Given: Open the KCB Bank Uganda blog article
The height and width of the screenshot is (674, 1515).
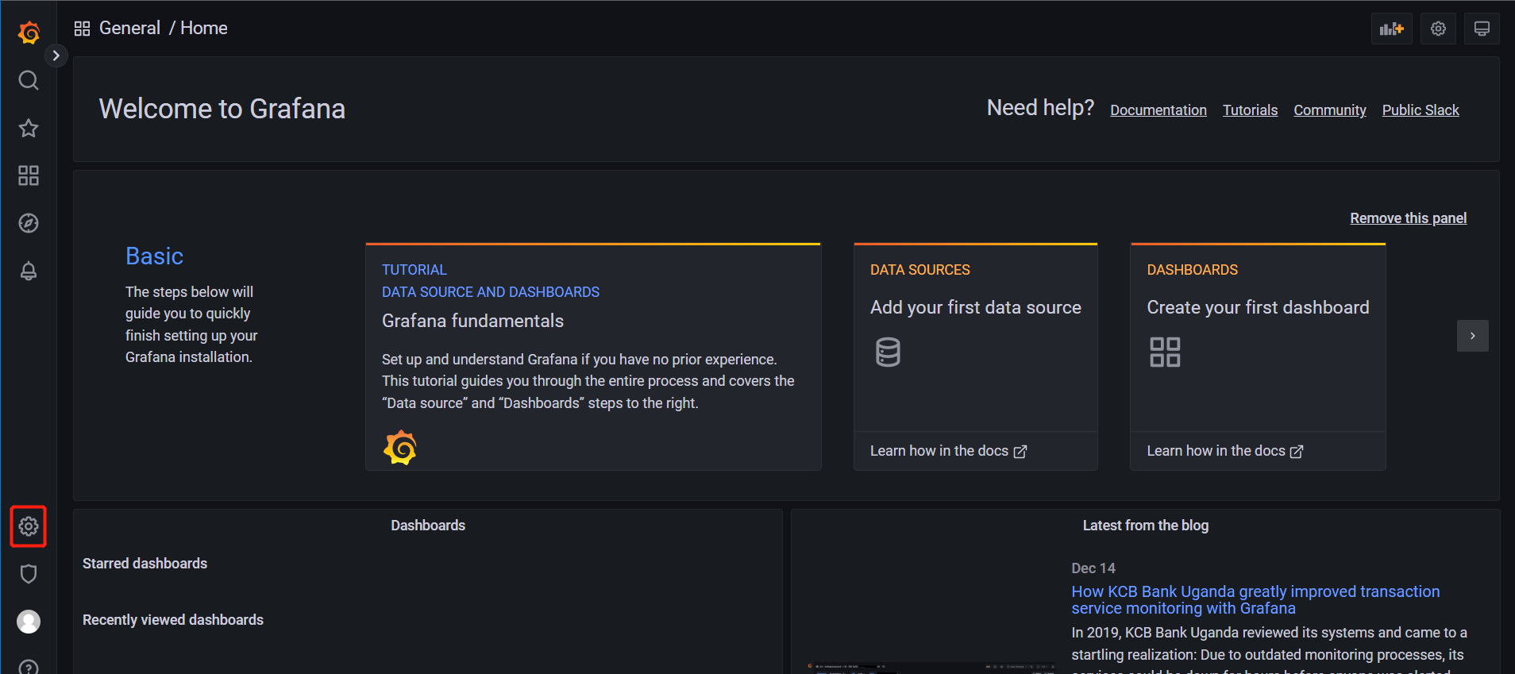Looking at the screenshot, I should tap(1255, 599).
